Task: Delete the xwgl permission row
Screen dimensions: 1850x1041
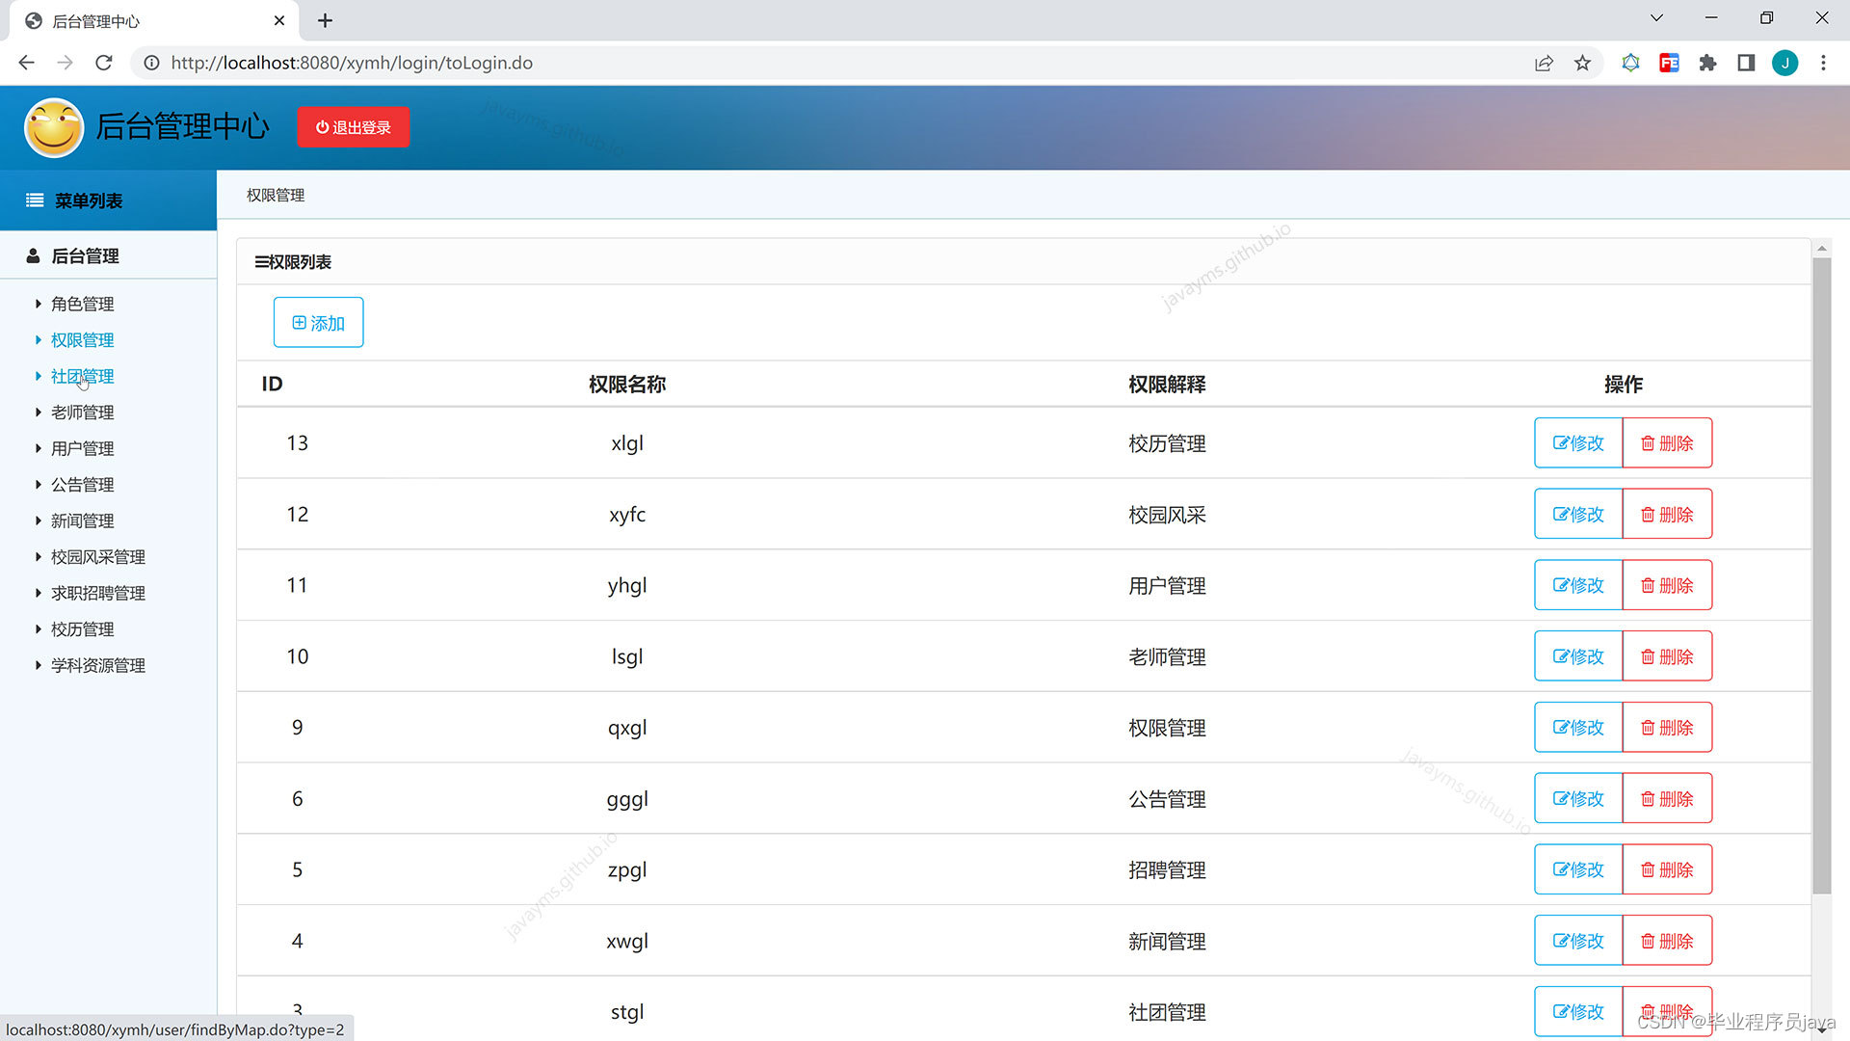Action: [x=1667, y=941]
